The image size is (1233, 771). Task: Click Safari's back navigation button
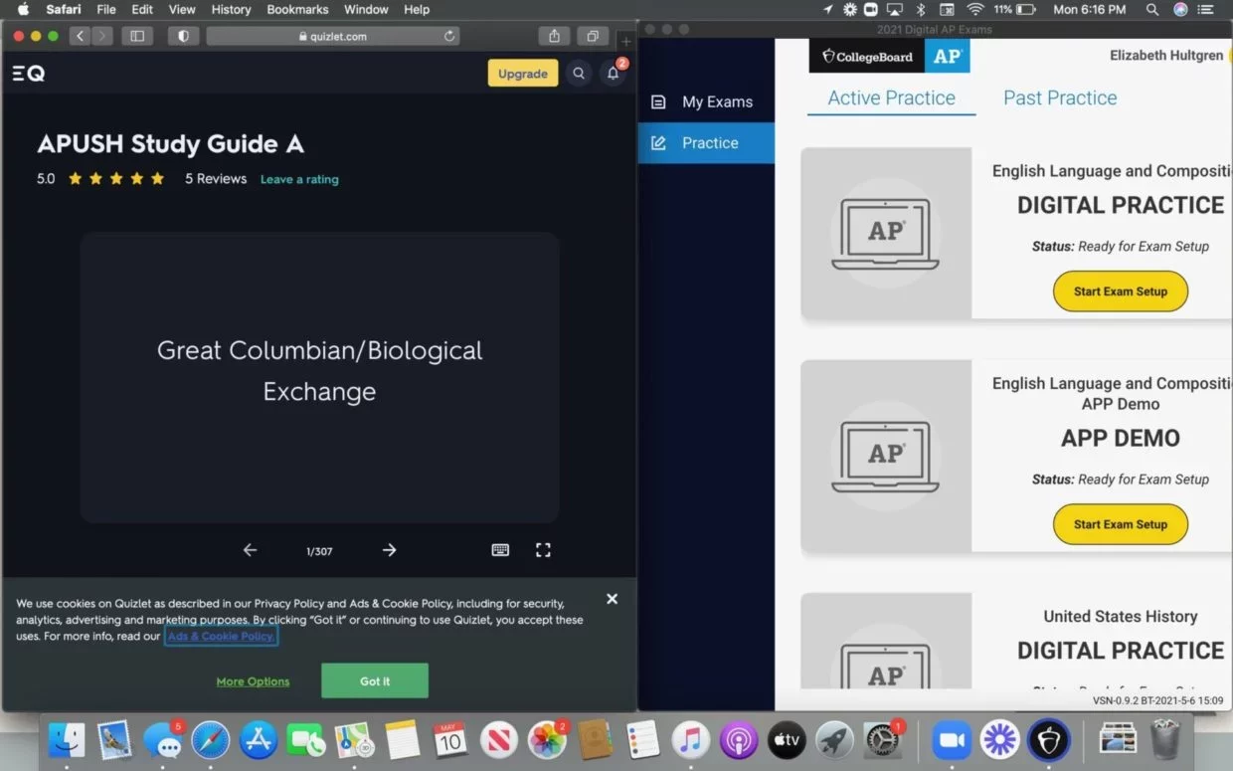(x=80, y=37)
